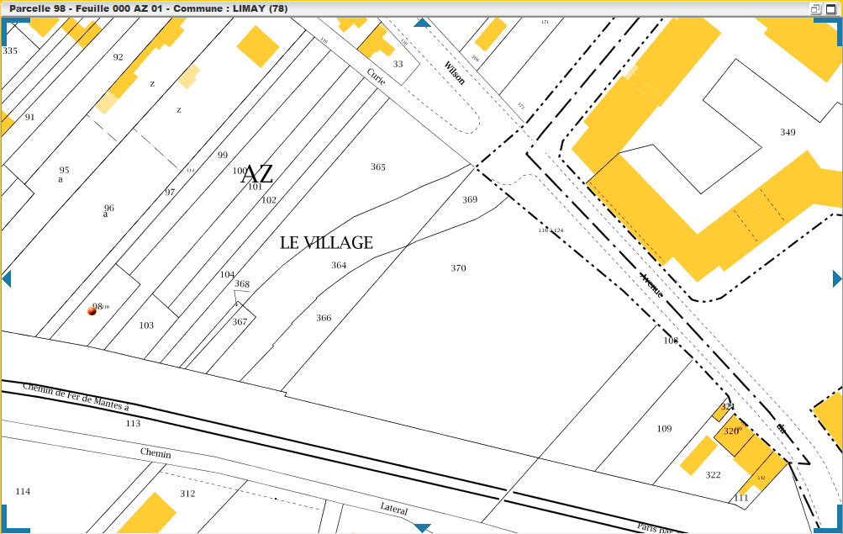This screenshot has height=534, width=843.
Task: Select parcel 349 on the map
Action: click(x=788, y=132)
